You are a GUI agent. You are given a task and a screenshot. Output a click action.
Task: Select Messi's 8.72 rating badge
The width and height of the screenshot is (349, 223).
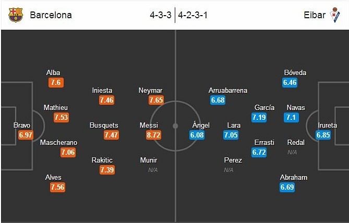[153, 135]
